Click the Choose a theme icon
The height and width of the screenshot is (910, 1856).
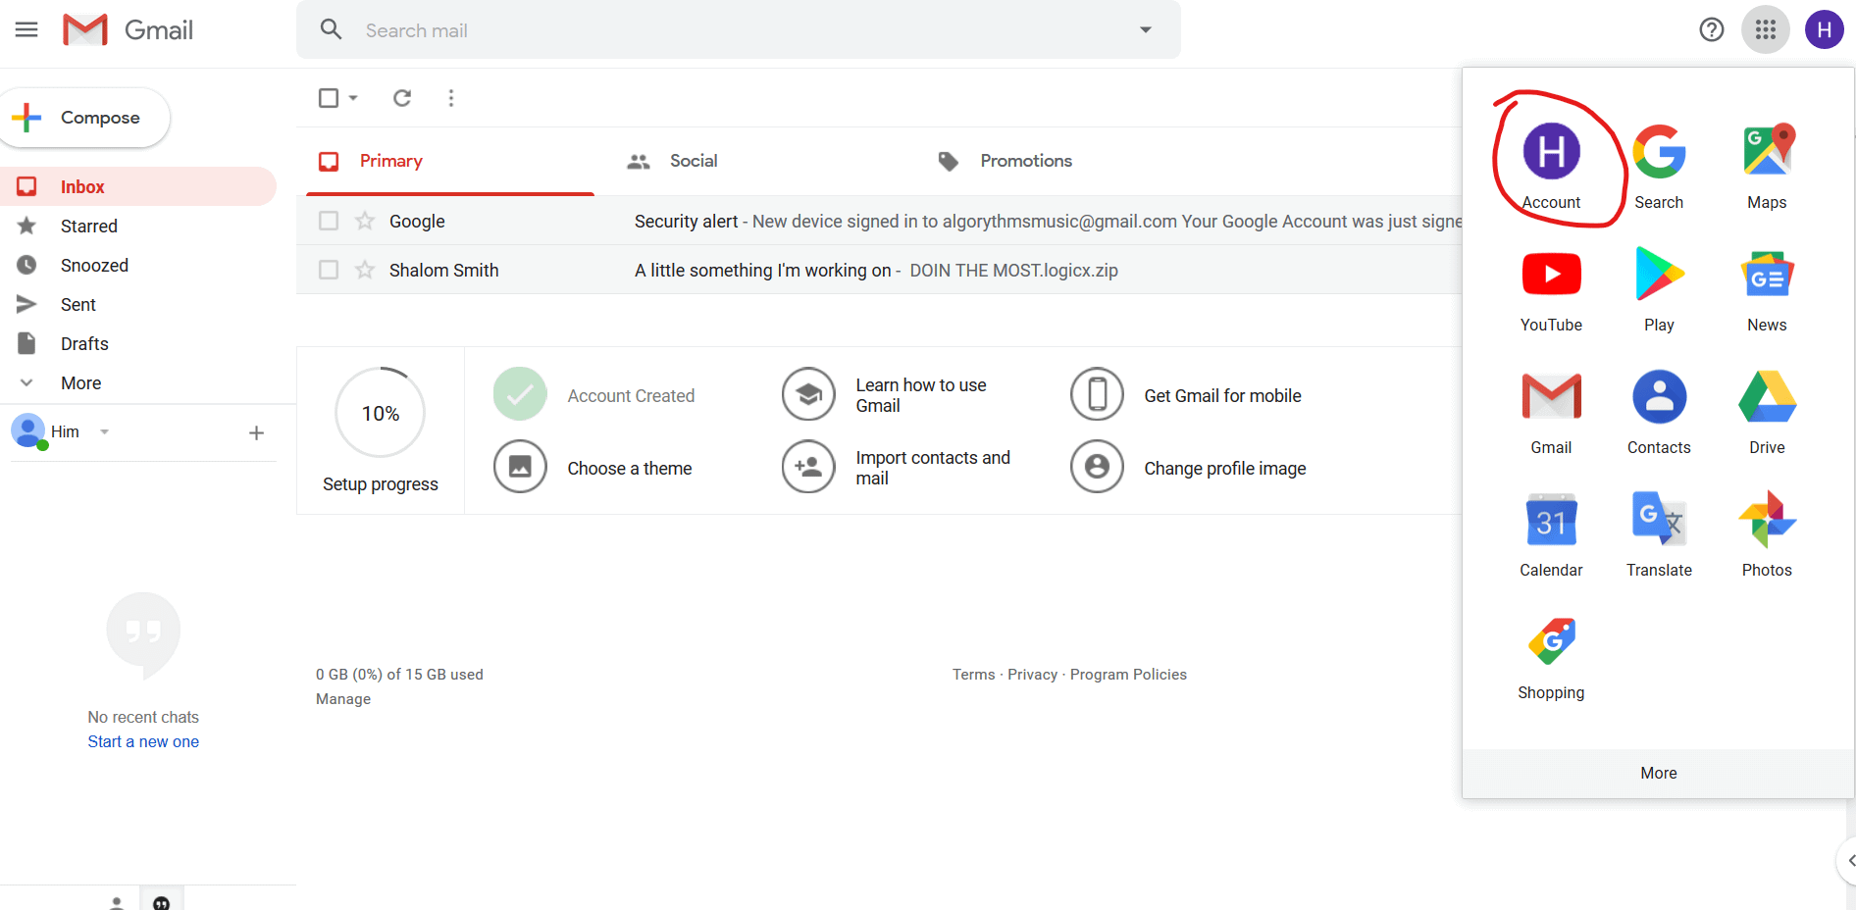520,466
